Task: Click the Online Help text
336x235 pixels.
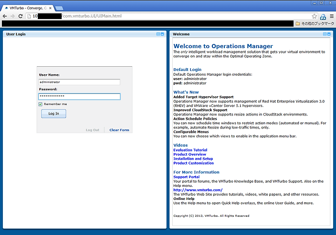Action: point(184,199)
